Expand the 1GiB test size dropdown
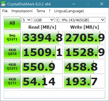The image size is (109, 101). coord(44,20)
